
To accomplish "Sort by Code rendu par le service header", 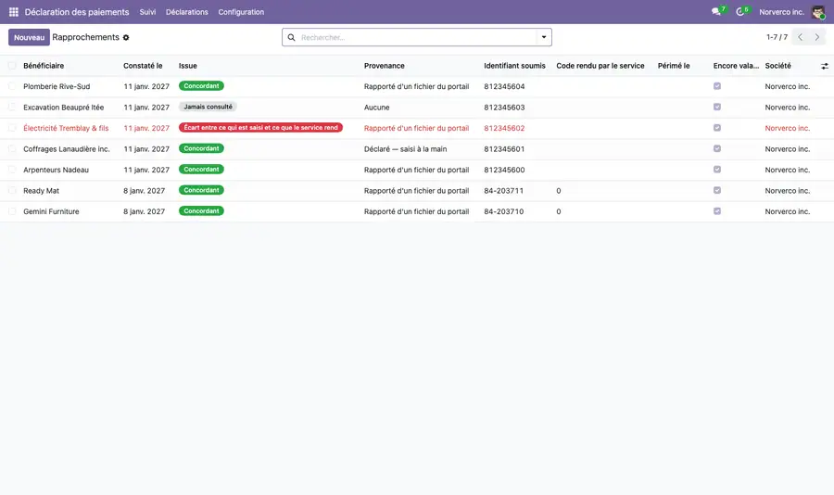I will [x=600, y=66].
